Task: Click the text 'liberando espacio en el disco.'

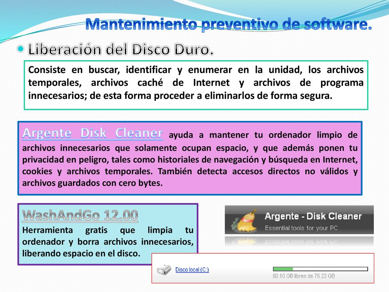Action: pos(81,254)
